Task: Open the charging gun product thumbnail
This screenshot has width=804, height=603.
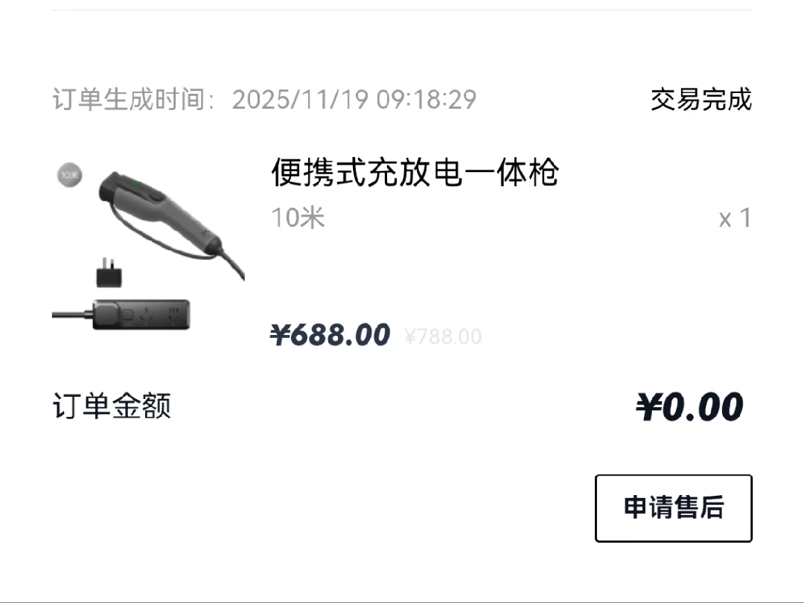Action: [x=148, y=246]
